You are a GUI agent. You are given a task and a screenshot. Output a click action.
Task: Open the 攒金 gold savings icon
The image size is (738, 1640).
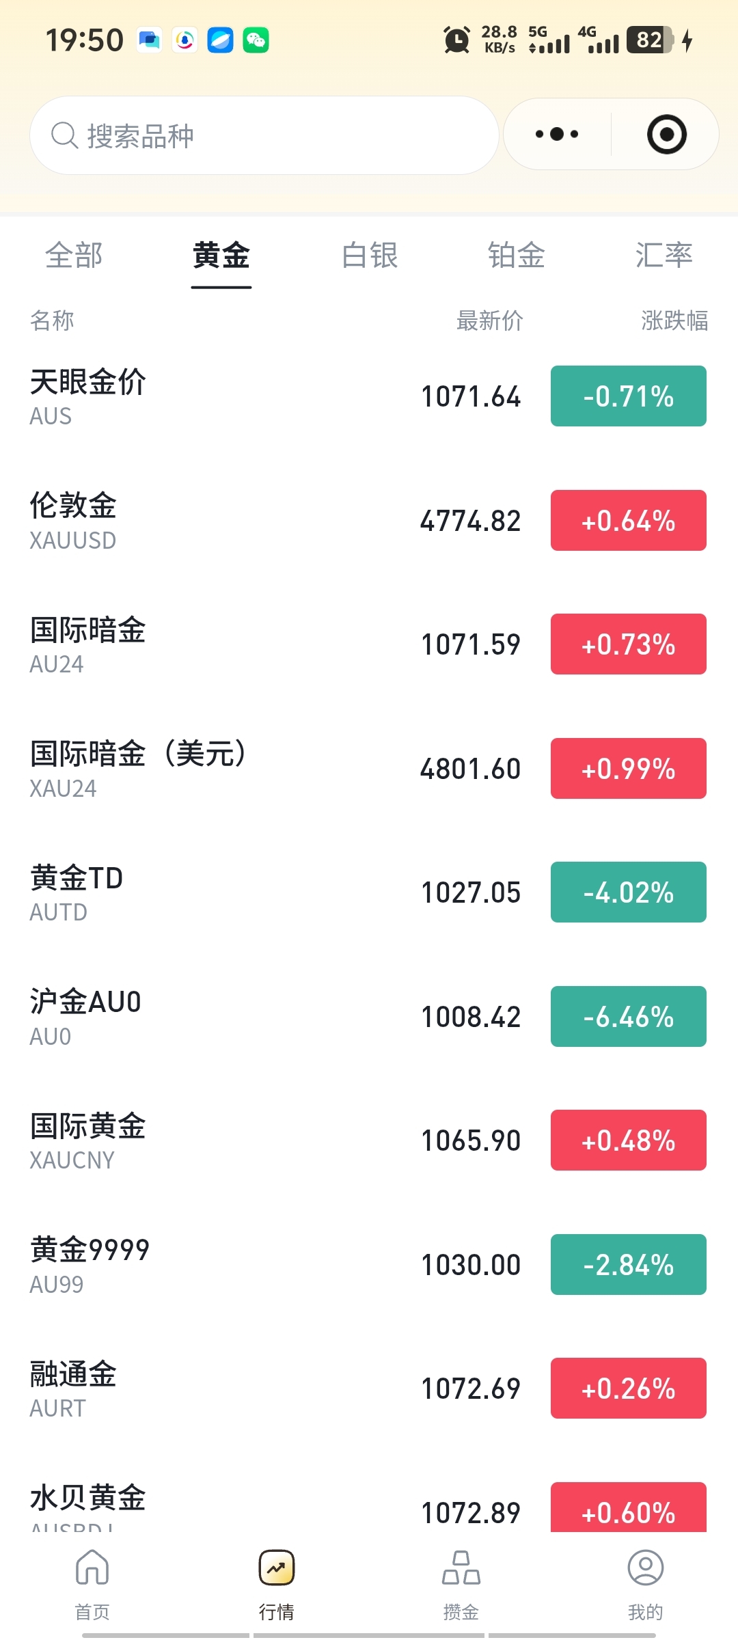pyautogui.click(x=461, y=1568)
